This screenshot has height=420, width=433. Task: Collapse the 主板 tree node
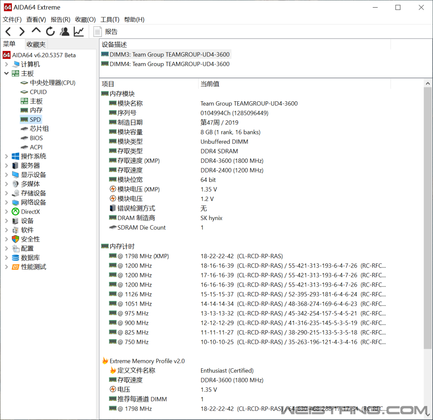[6, 73]
